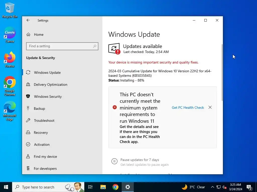Open Google Chrome from the taskbar
257x192 pixels.
tap(115, 187)
